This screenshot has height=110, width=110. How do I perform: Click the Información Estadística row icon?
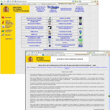(50, 24)
